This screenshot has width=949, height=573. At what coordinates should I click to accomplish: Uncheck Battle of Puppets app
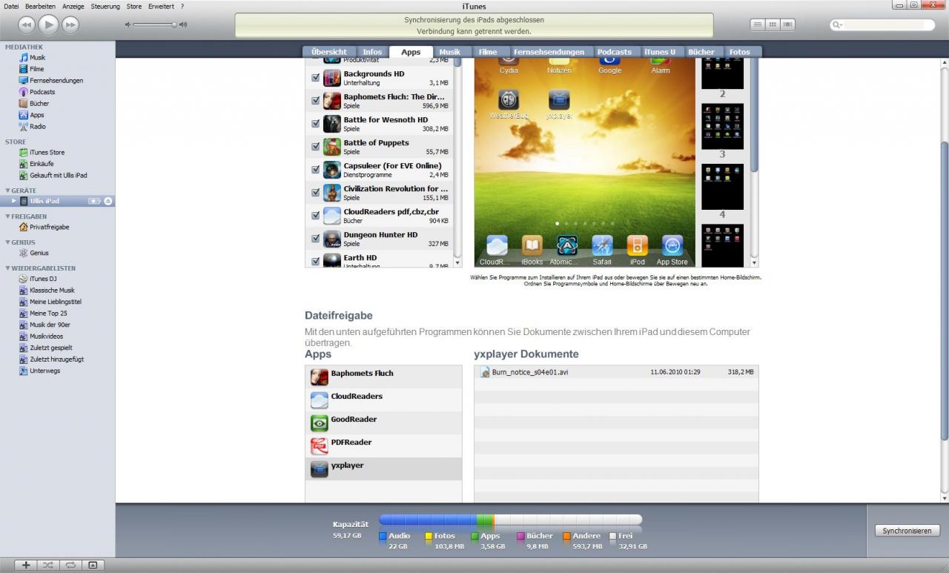coord(316,147)
